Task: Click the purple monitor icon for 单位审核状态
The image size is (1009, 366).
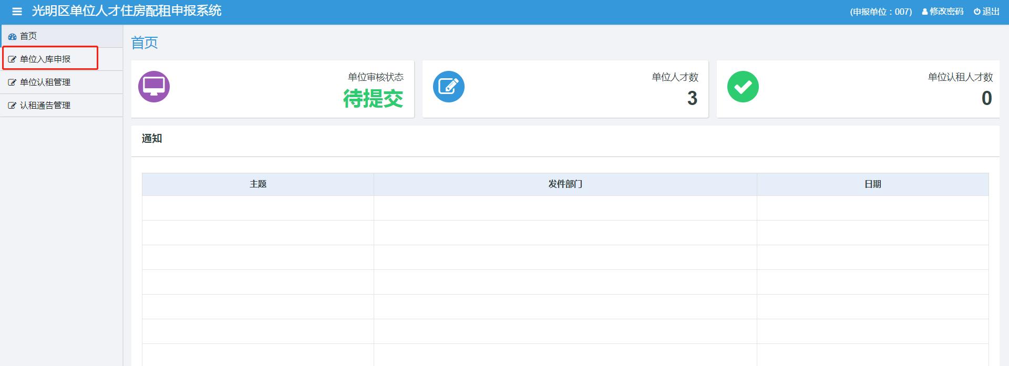Action: (154, 87)
